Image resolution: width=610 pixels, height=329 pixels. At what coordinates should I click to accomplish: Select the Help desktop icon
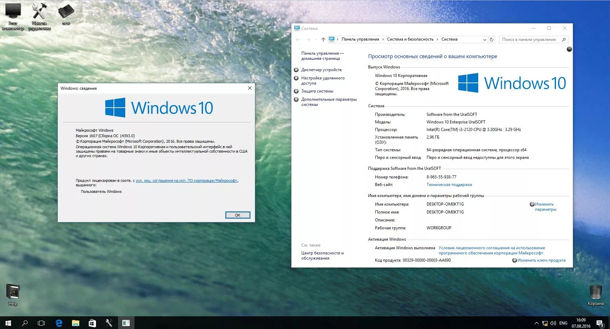pos(13,295)
